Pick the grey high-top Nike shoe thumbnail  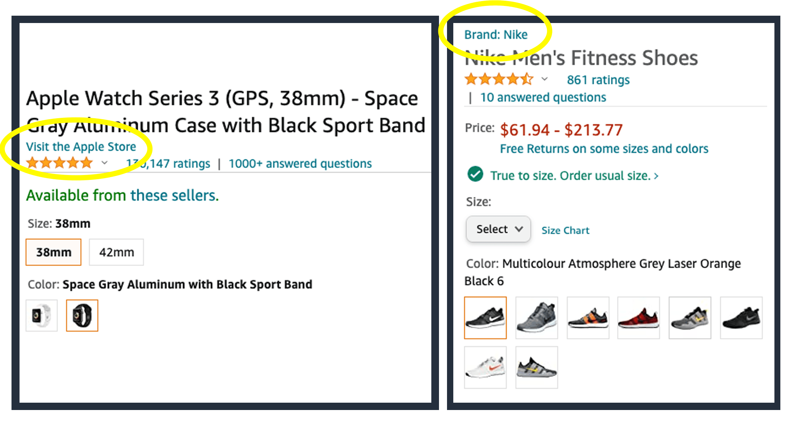536,318
